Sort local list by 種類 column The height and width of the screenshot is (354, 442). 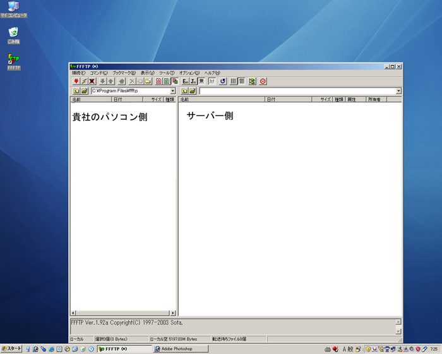point(169,100)
